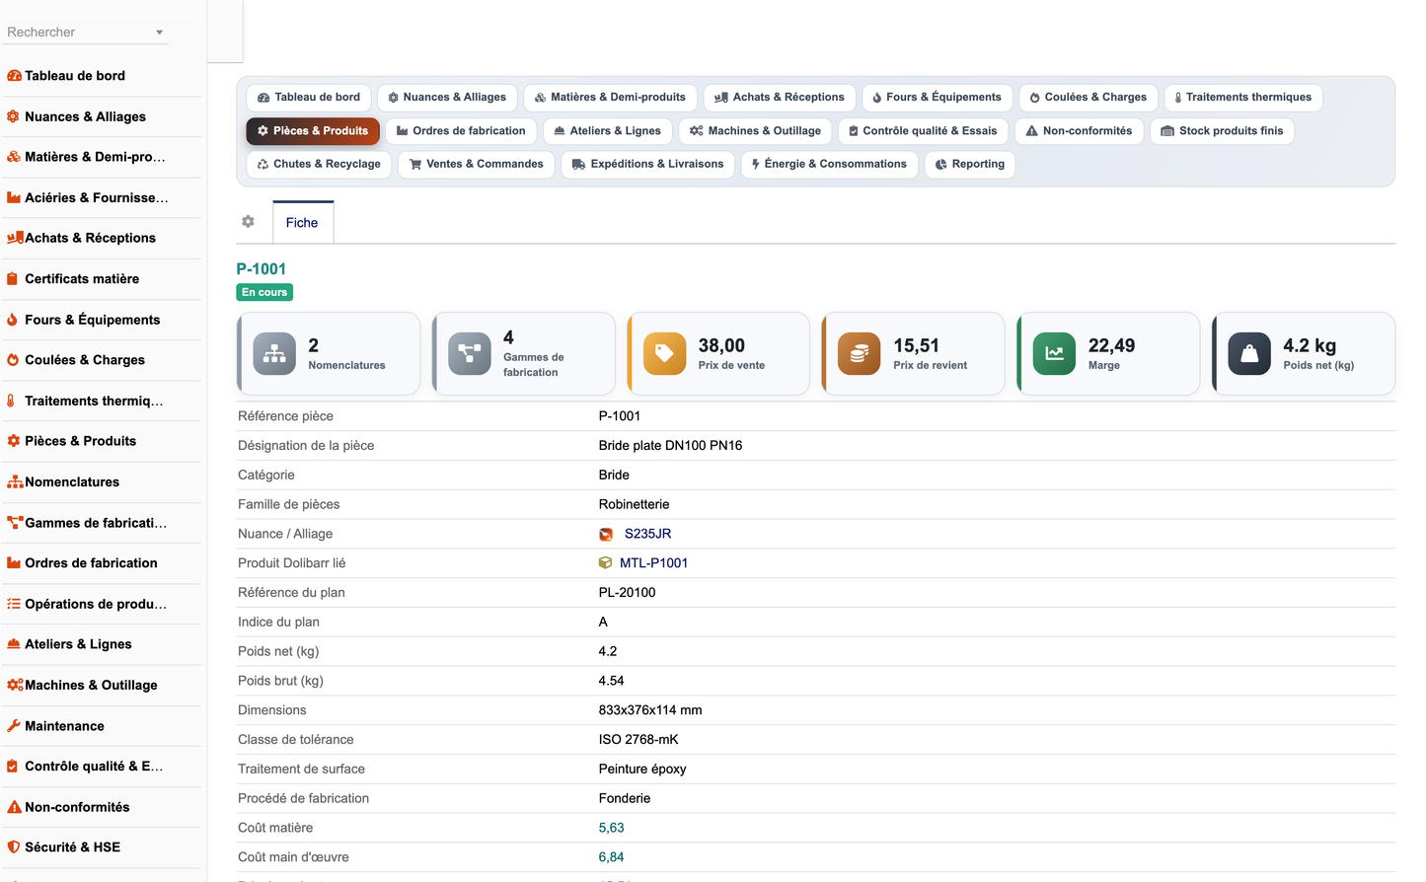This screenshot has width=1426, height=882.
Task: Open Énergie & Consommations tab
Action: [830, 165]
